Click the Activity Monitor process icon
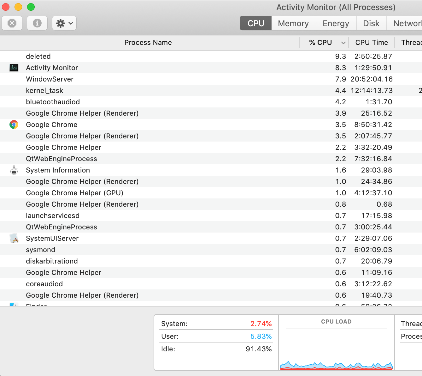422x376 pixels. click(x=14, y=68)
